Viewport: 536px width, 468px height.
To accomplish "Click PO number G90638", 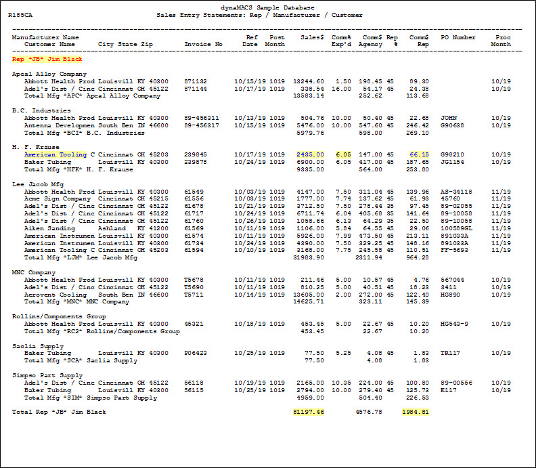I will (452, 125).
